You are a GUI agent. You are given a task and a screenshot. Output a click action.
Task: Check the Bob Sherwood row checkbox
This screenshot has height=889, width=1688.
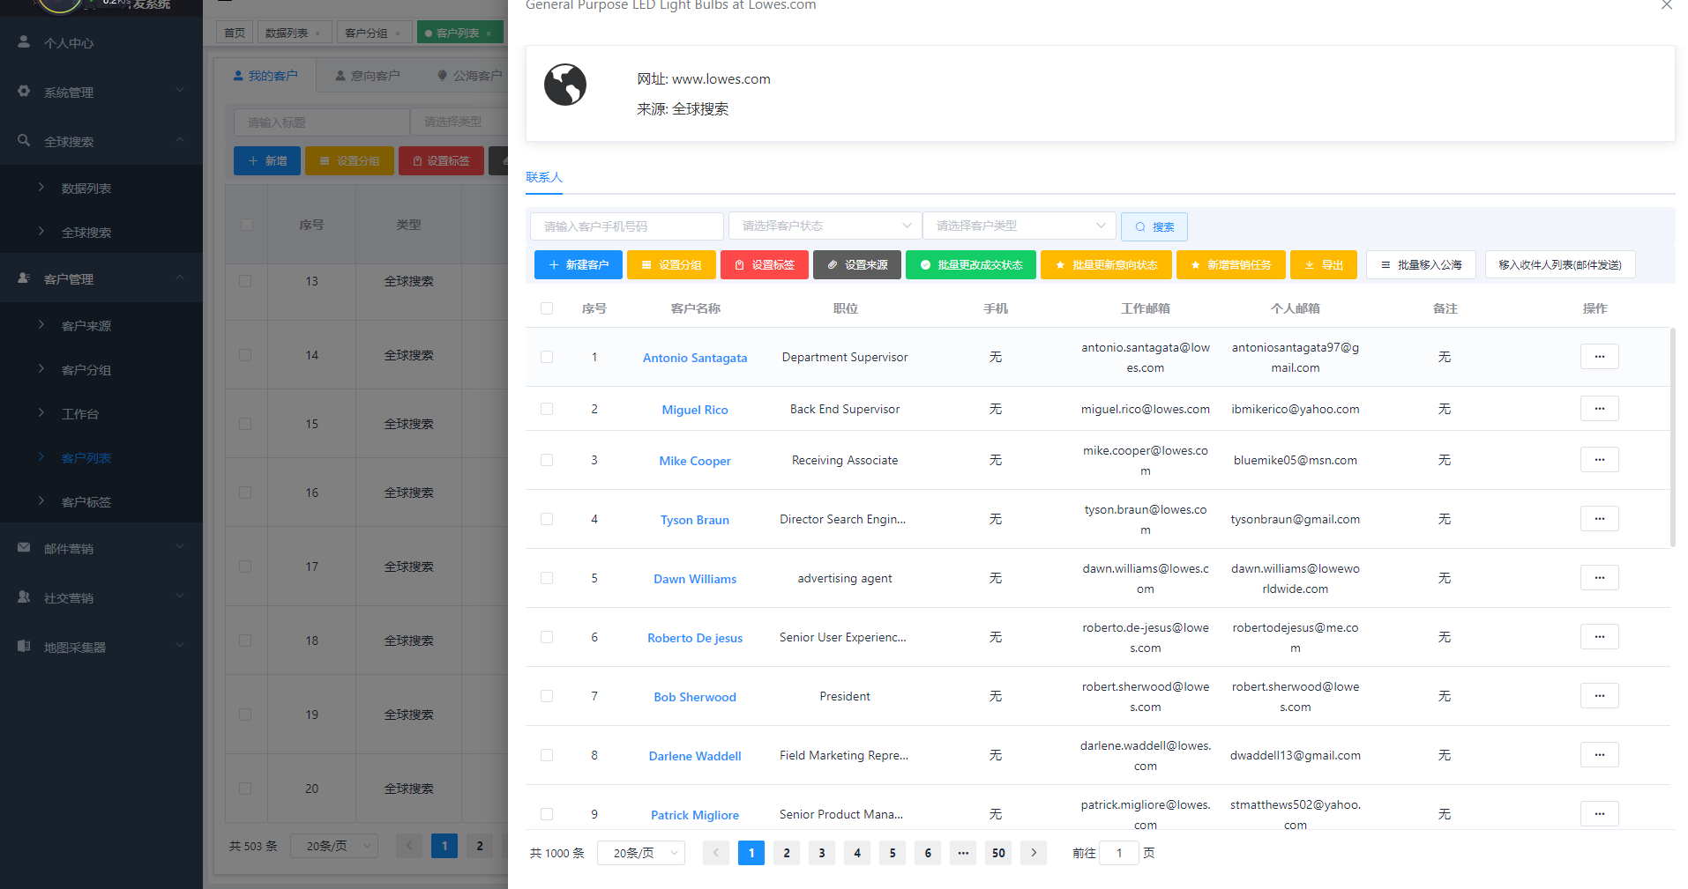[x=547, y=696]
